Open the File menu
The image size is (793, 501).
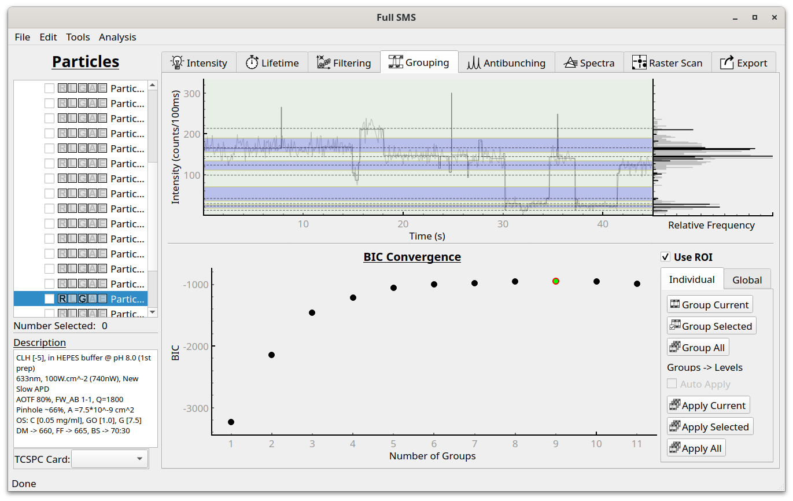(23, 37)
